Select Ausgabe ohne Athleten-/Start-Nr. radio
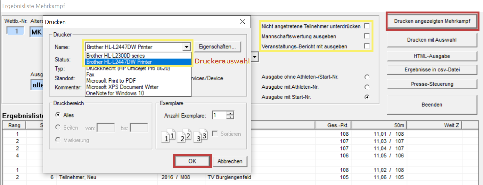483x185 pixels. [x=367, y=77]
